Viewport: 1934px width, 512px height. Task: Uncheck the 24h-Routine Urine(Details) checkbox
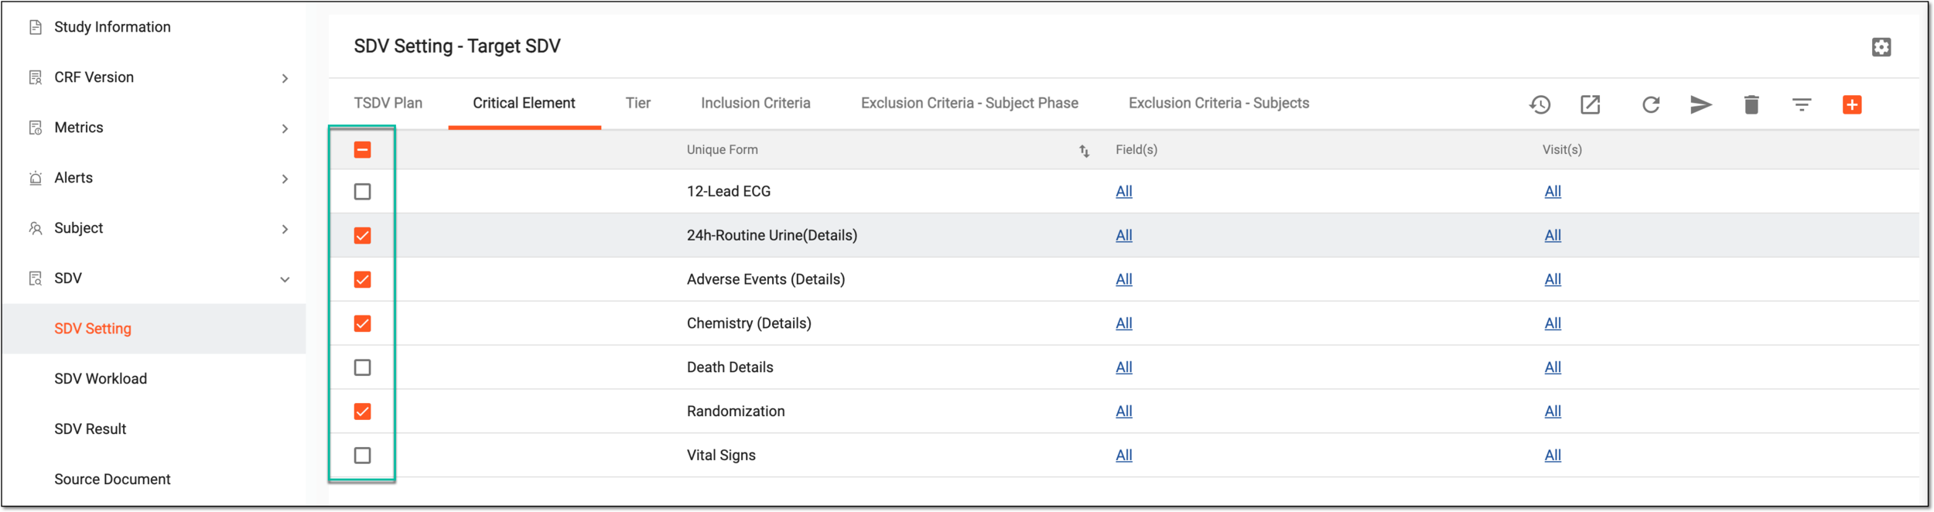[x=362, y=236]
